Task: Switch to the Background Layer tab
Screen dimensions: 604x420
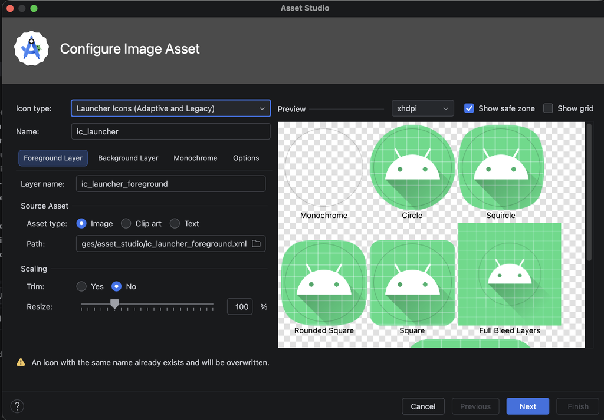Action: [x=128, y=158]
